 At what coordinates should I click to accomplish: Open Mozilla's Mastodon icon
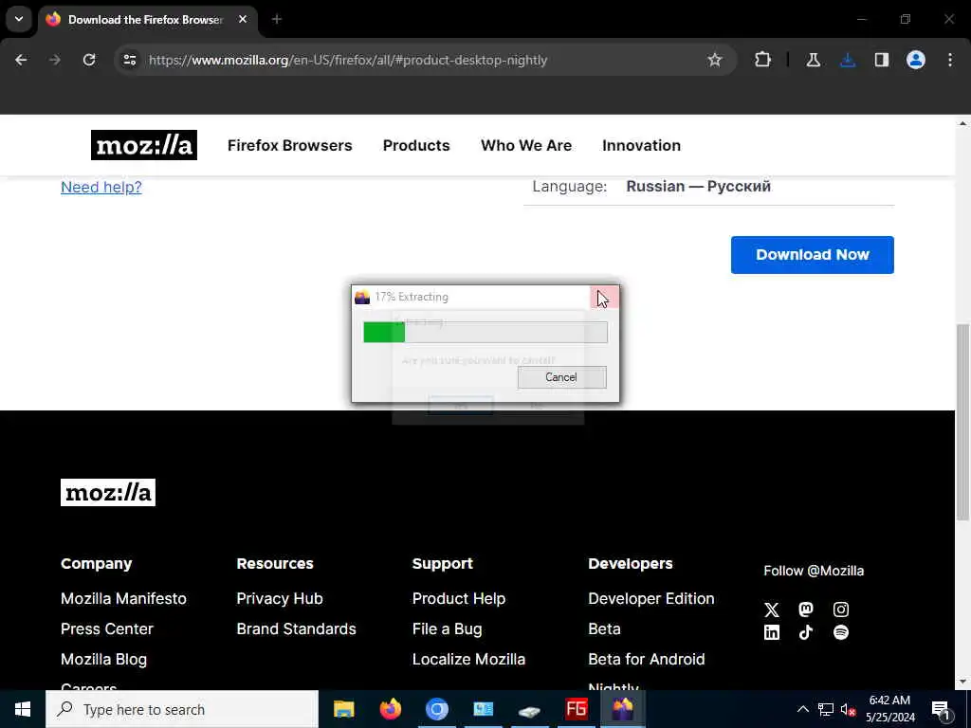click(806, 610)
